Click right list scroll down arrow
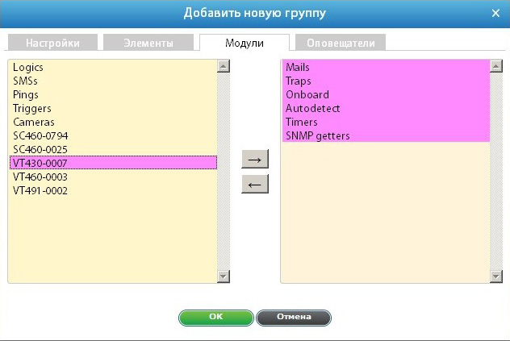 coord(496,277)
